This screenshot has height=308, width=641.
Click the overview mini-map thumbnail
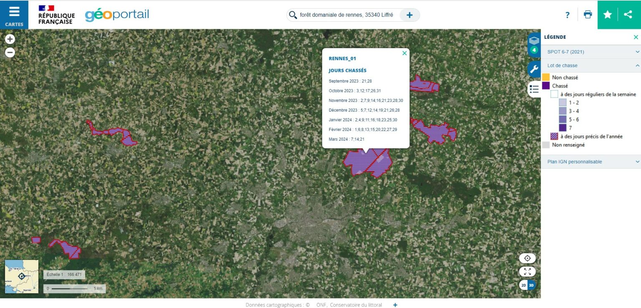22,276
